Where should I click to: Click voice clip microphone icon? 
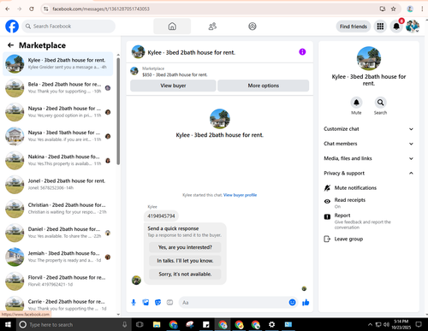pos(134,303)
